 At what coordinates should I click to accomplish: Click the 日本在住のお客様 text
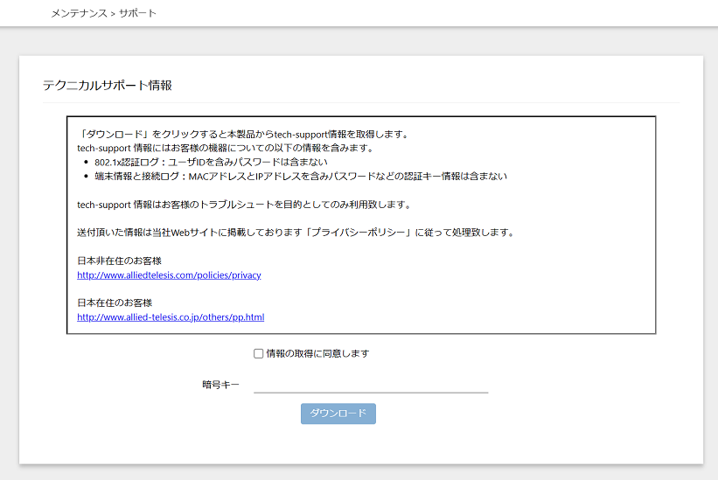coord(115,303)
